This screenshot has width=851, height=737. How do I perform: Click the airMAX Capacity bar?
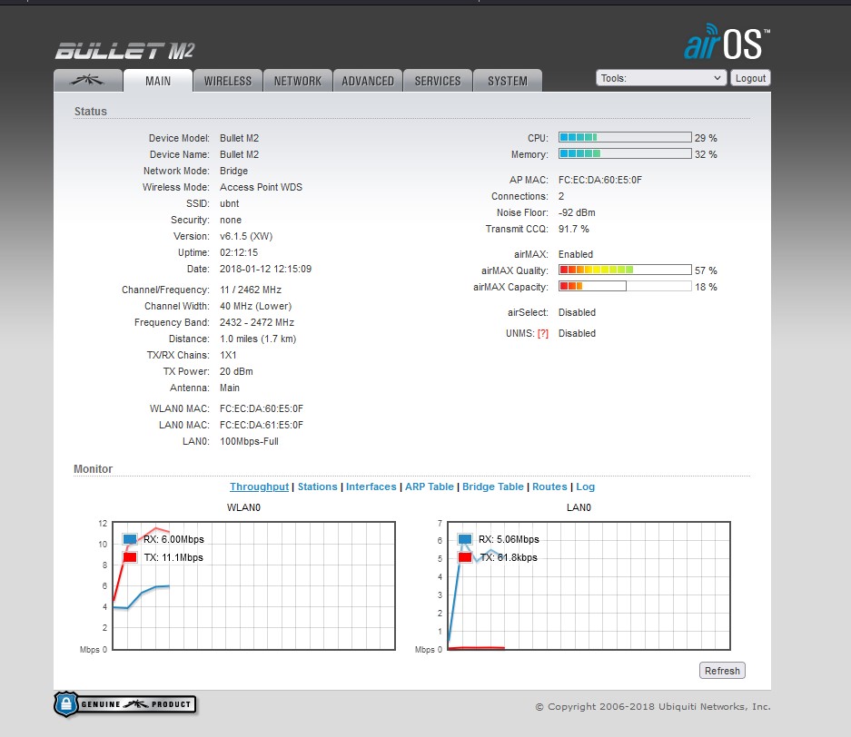coord(625,286)
